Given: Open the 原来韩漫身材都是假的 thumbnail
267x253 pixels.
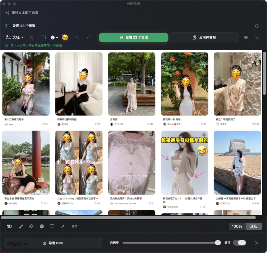Looking at the screenshot, I should 184,163.
